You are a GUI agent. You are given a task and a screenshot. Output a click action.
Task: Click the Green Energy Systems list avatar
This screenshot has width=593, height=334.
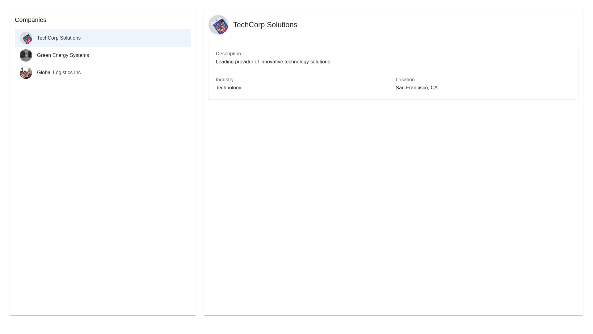pos(26,55)
